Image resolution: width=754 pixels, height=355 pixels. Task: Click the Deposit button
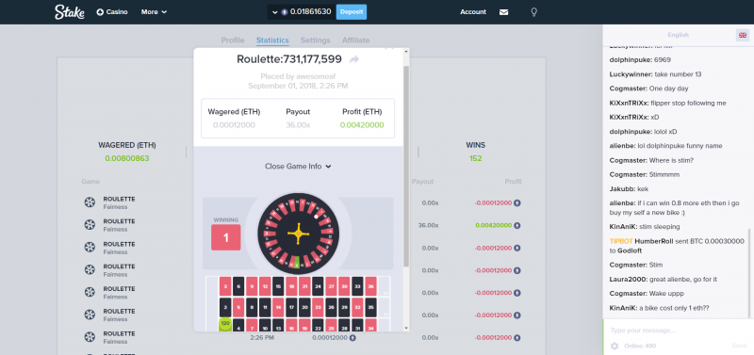351,12
